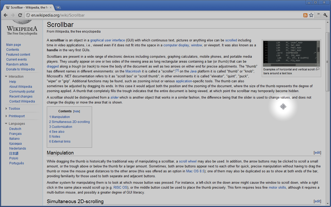331x207 pixels.
Task: Switch to Français language version
Action: pos(16,134)
